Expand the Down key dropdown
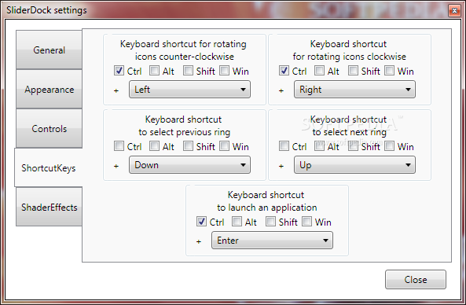The image size is (466, 305). (189, 165)
